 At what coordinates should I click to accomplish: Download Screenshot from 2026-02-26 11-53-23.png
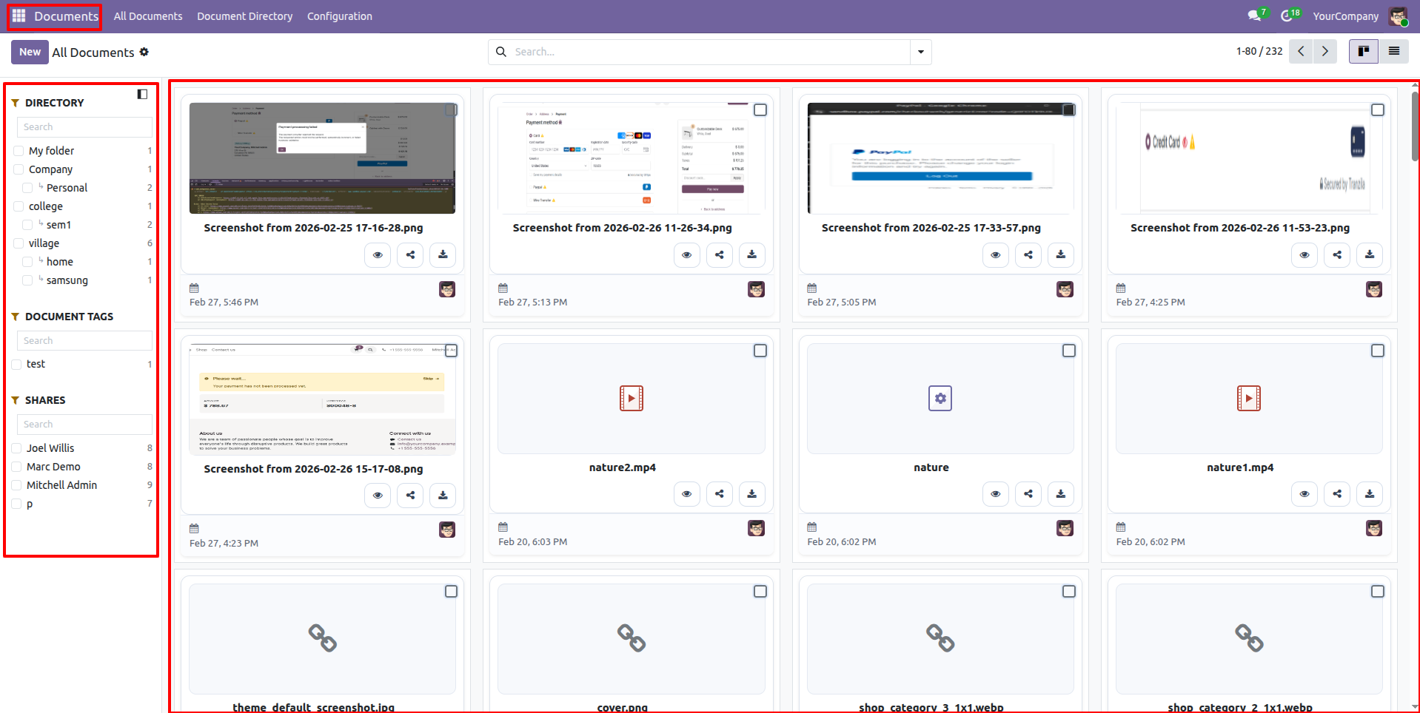point(1370,254)
